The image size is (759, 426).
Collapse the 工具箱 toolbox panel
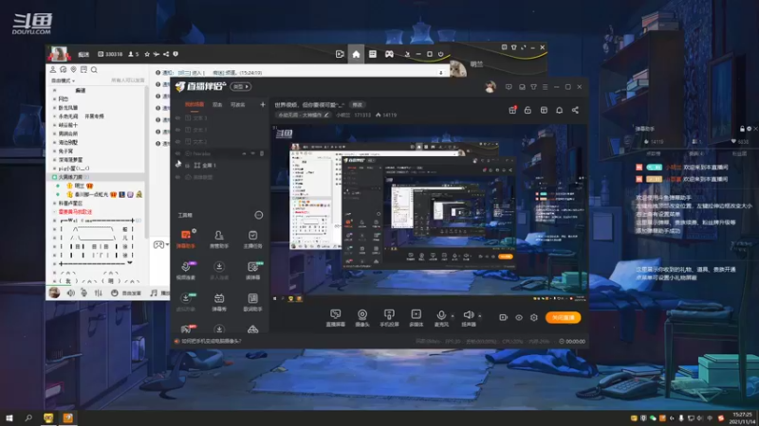259,215
